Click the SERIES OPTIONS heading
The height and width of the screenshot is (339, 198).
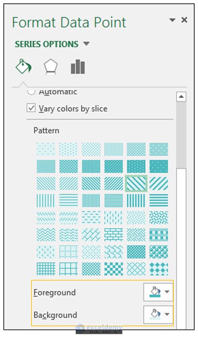[47, 44]
